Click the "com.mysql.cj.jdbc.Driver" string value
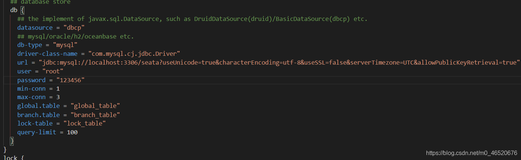 pos(134,54)
